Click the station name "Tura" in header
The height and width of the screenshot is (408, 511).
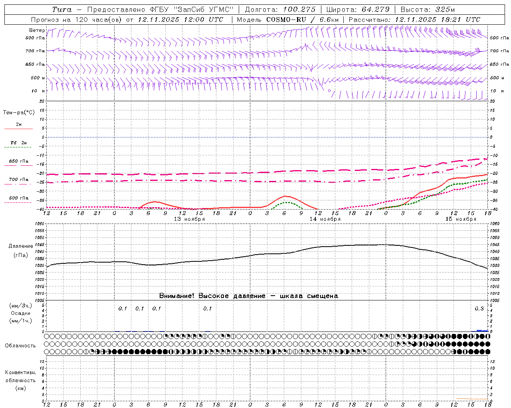(x=61, y=10)
